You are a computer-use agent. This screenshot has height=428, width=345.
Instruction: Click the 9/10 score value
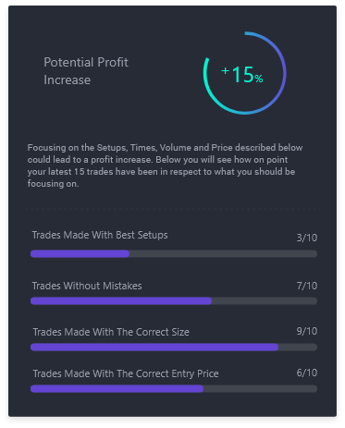307,331
